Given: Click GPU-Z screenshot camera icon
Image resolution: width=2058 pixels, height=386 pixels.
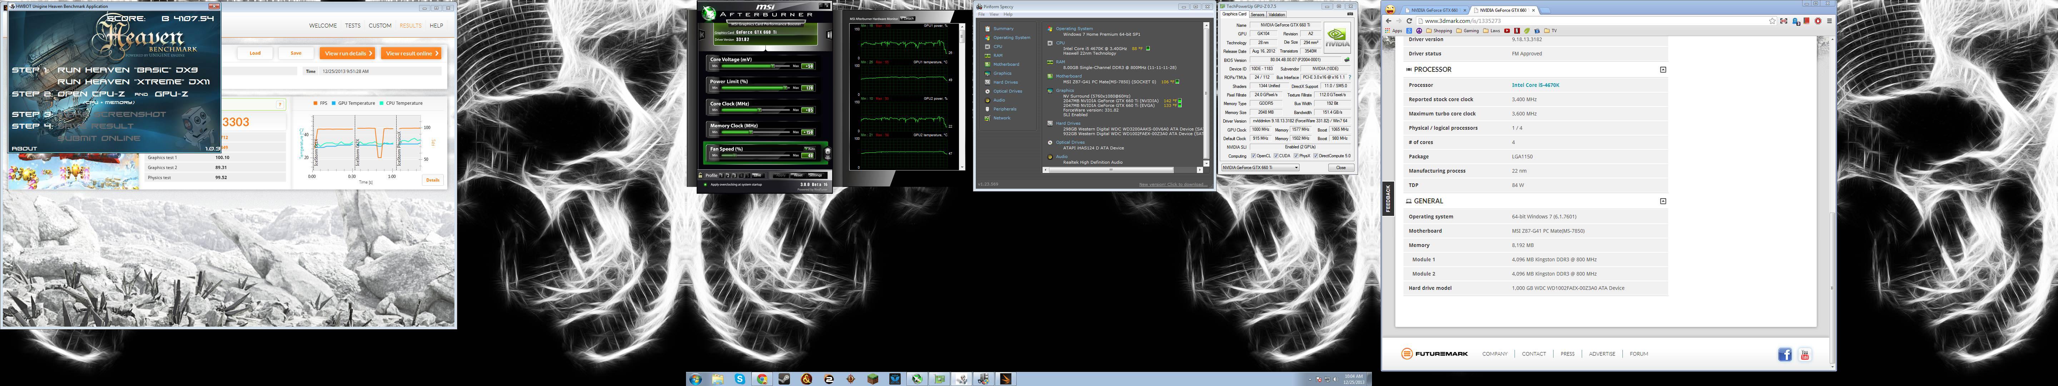Looking at the screenshot, I should point(1350,14).
